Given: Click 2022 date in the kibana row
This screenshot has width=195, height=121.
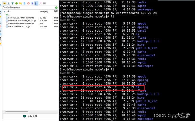Looking at the screenshot, I should [x=56, y=21].
